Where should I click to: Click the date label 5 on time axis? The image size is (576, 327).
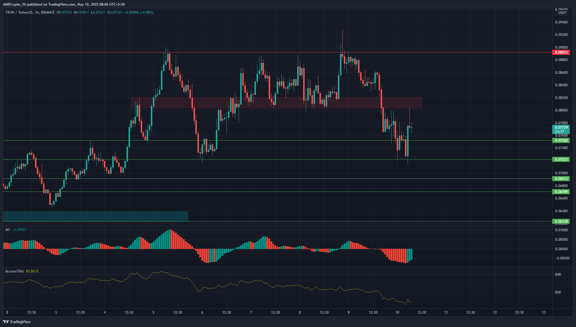(x=154, y=312)
